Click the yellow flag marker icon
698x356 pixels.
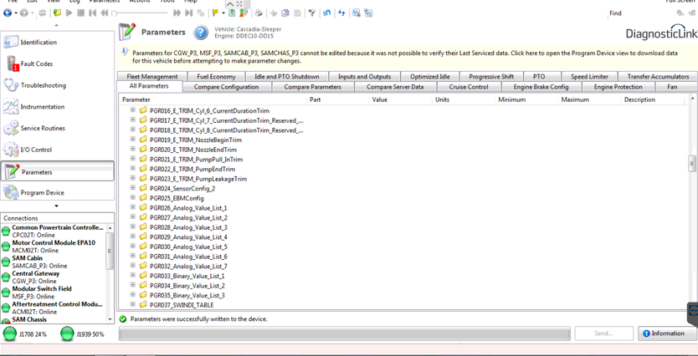pyautogui.click(x=215, y=13)
